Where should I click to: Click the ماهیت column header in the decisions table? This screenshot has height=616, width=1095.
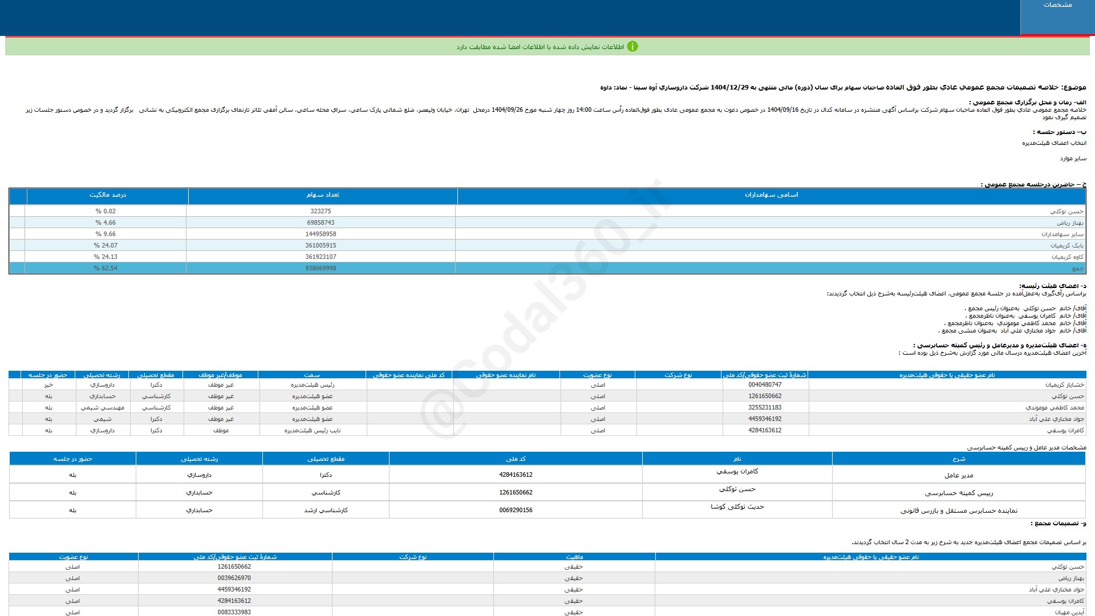(574, 557)
